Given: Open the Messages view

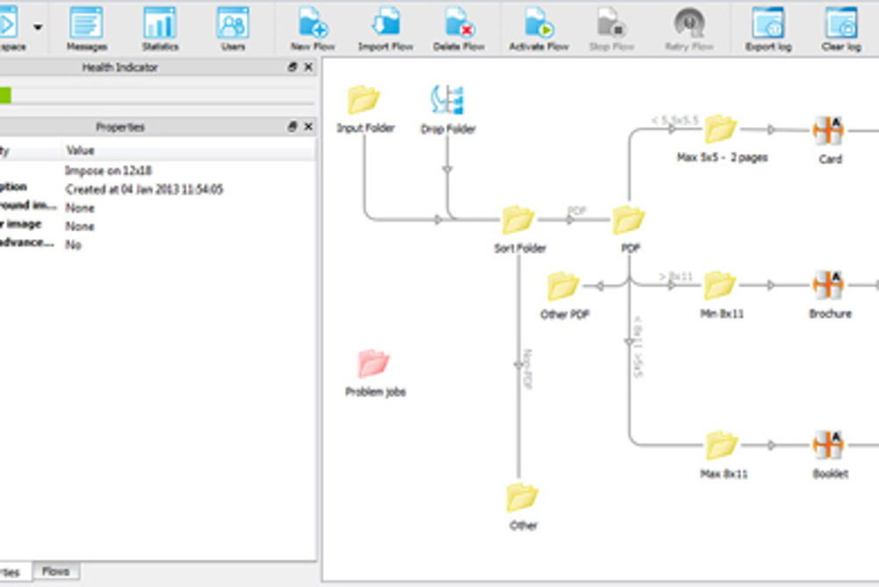Looking at the screenshot, I should tap(86, 28).
